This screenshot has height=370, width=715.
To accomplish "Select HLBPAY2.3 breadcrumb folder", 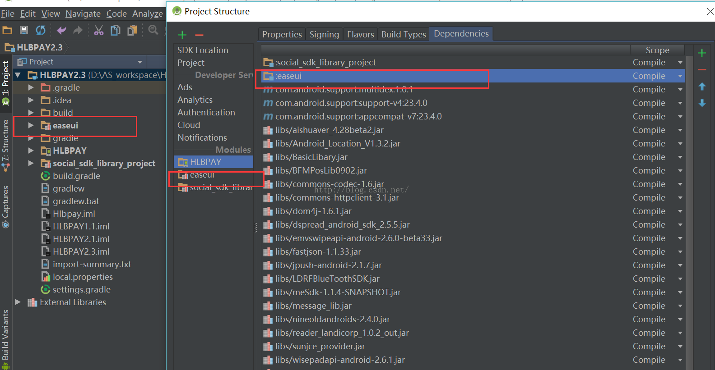I will pos(34,47).
